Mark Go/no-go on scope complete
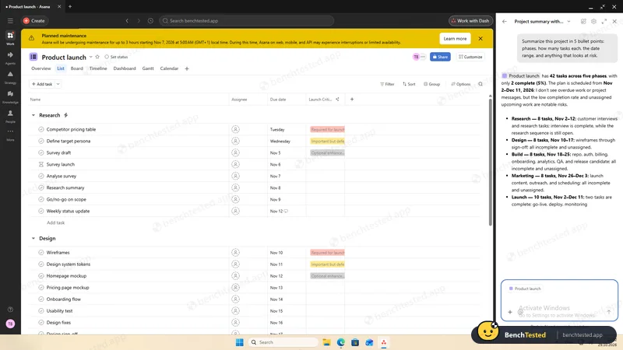 pos(41,199)
